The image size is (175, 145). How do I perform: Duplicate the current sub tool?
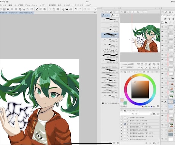[114, 143]
